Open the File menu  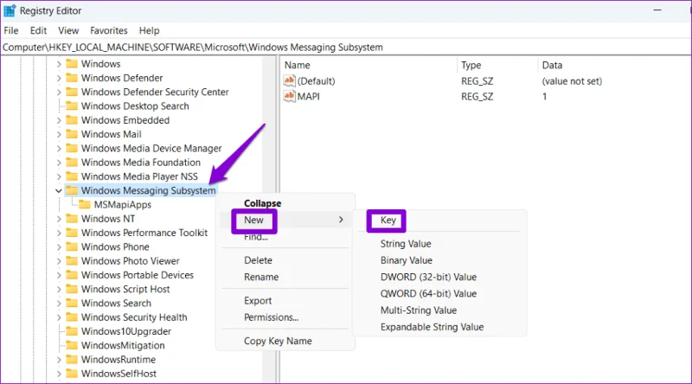point(11,30)
